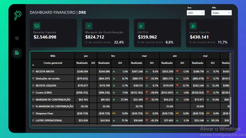Expand the Despesas Fixas row

coord(33,114)
